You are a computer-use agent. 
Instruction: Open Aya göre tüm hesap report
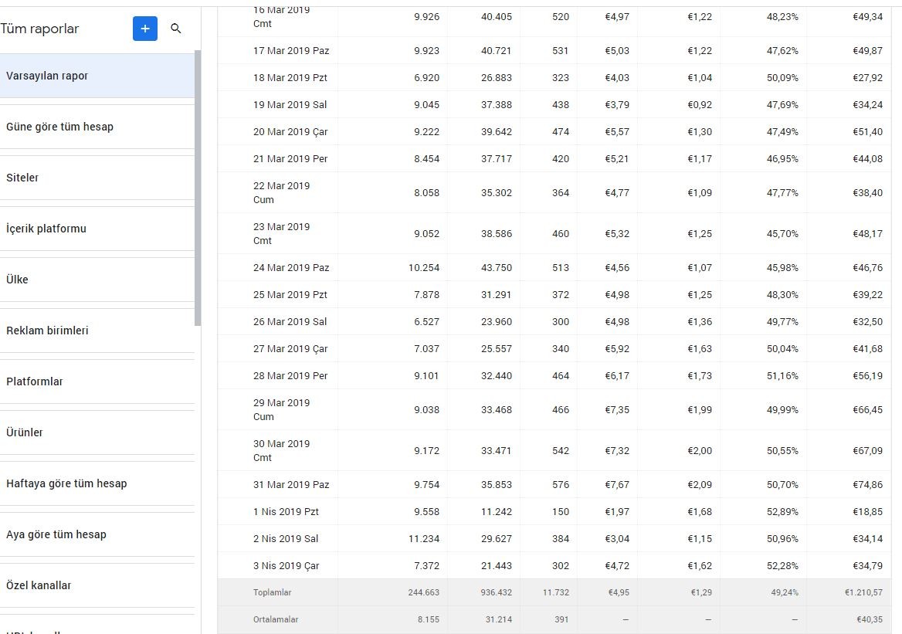97,534
